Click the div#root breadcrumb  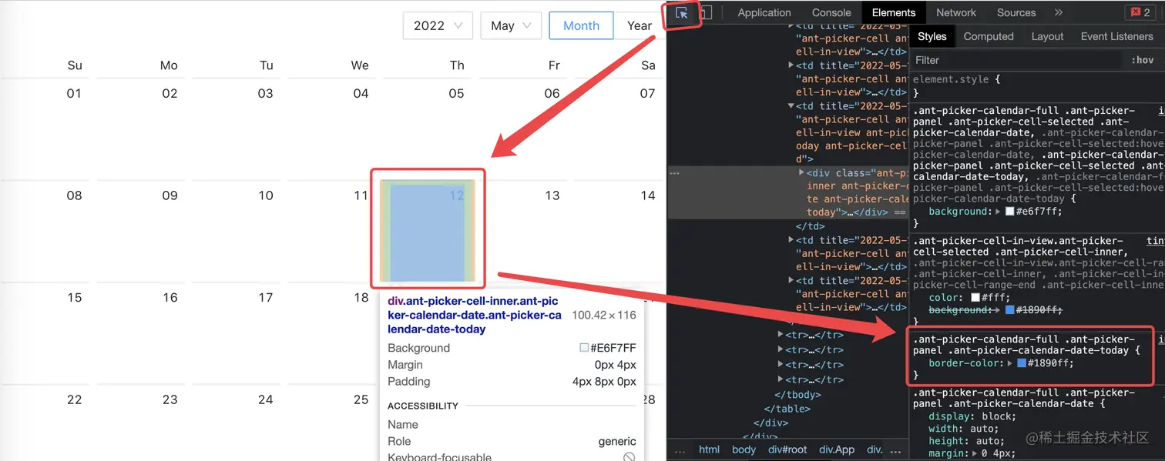(x=787, y=450)
